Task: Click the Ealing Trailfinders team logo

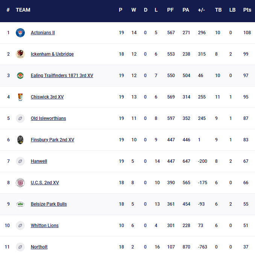Action: tap(20, 76)
